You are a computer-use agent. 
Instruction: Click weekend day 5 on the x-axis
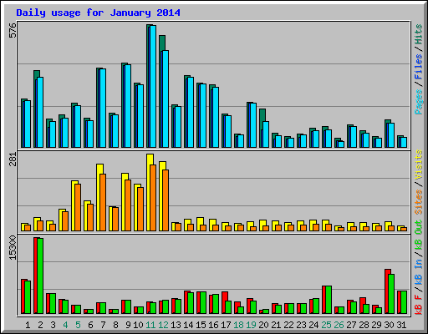pyautogui.click(x=78, y=325)
